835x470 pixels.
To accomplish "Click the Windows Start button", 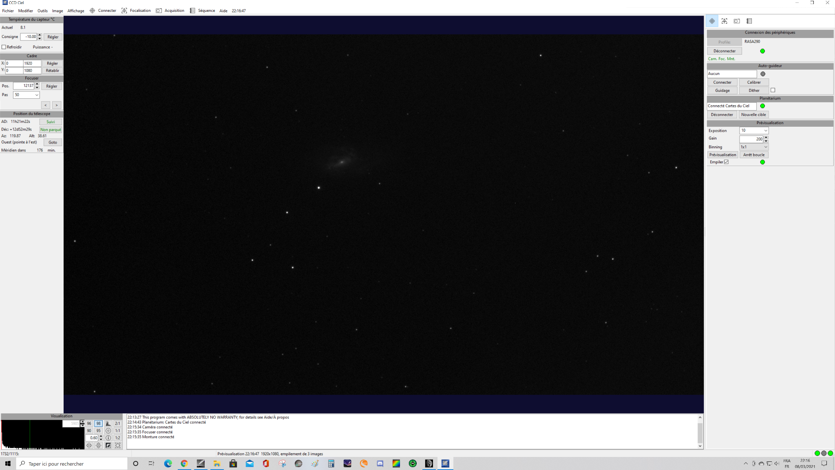I will [8, 463].
